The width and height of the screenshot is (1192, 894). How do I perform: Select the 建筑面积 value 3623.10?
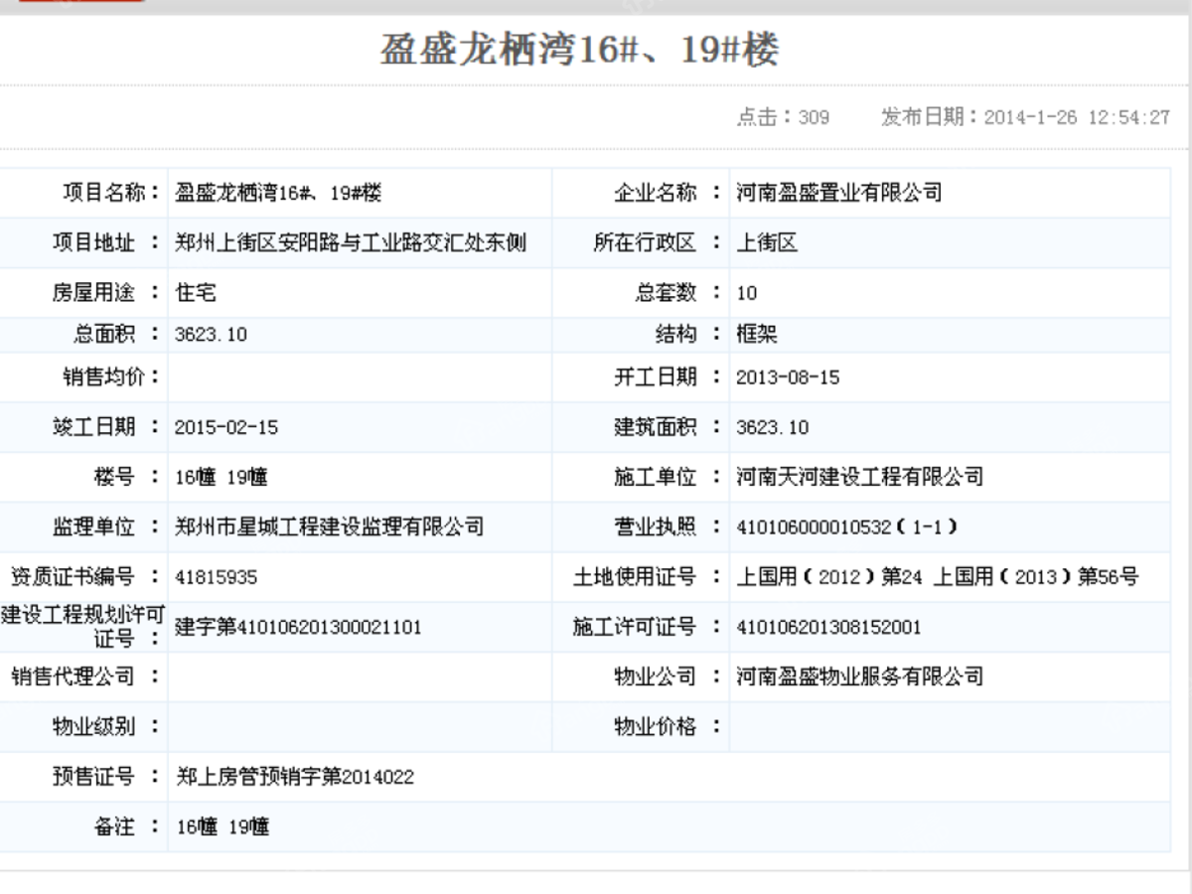(773, 427)
